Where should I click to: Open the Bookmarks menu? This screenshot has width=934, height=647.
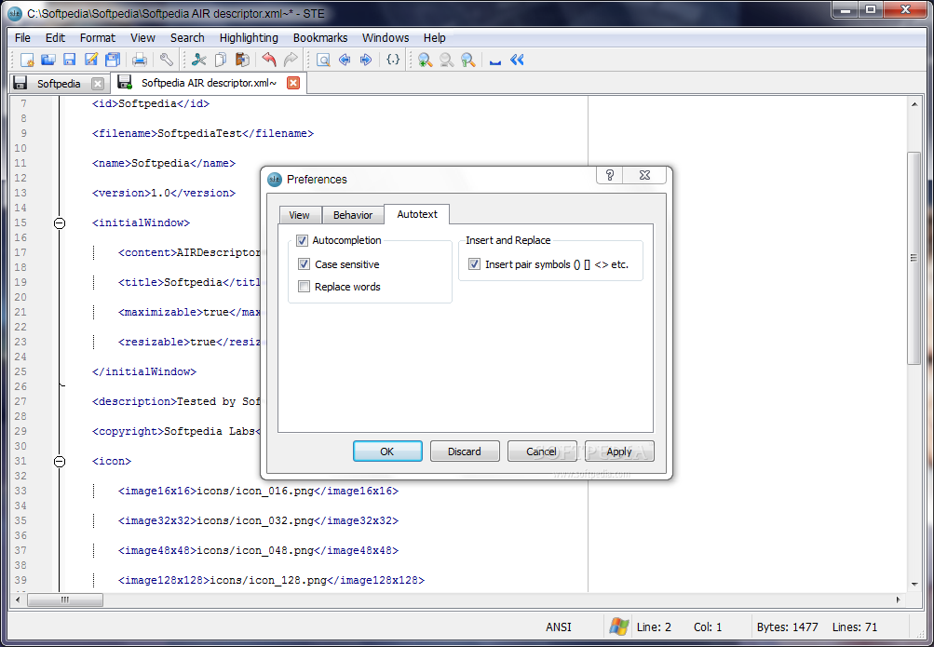(320, 37)
